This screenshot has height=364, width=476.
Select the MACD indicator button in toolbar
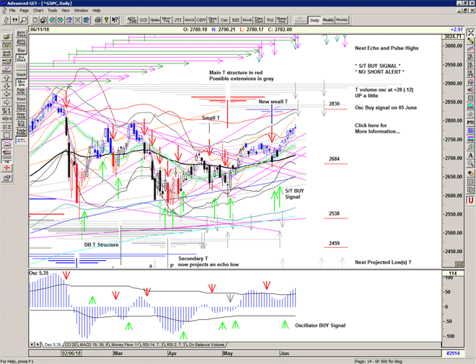coord(188,20)
